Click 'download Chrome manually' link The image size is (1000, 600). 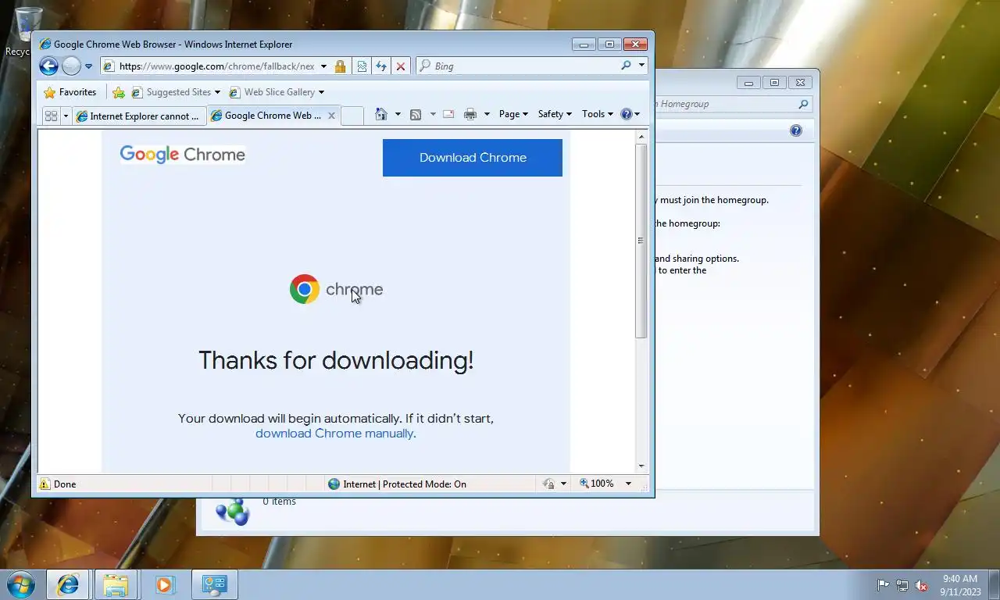click(x=334, y=434)
